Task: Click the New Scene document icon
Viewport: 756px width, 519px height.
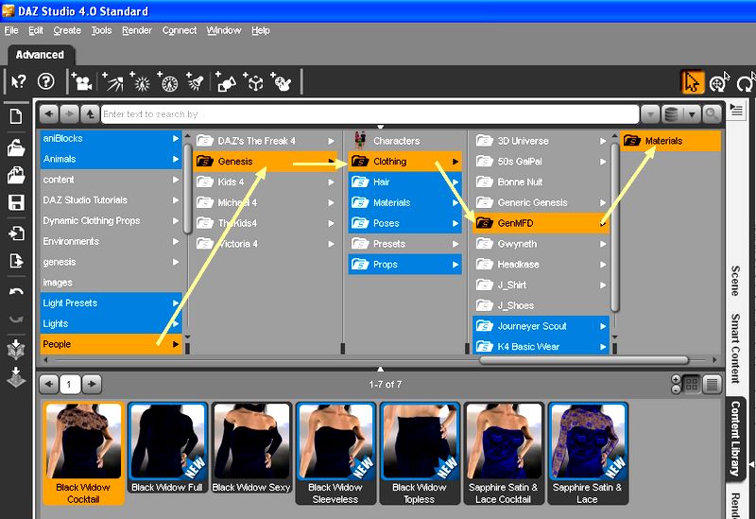Action: 16,116
